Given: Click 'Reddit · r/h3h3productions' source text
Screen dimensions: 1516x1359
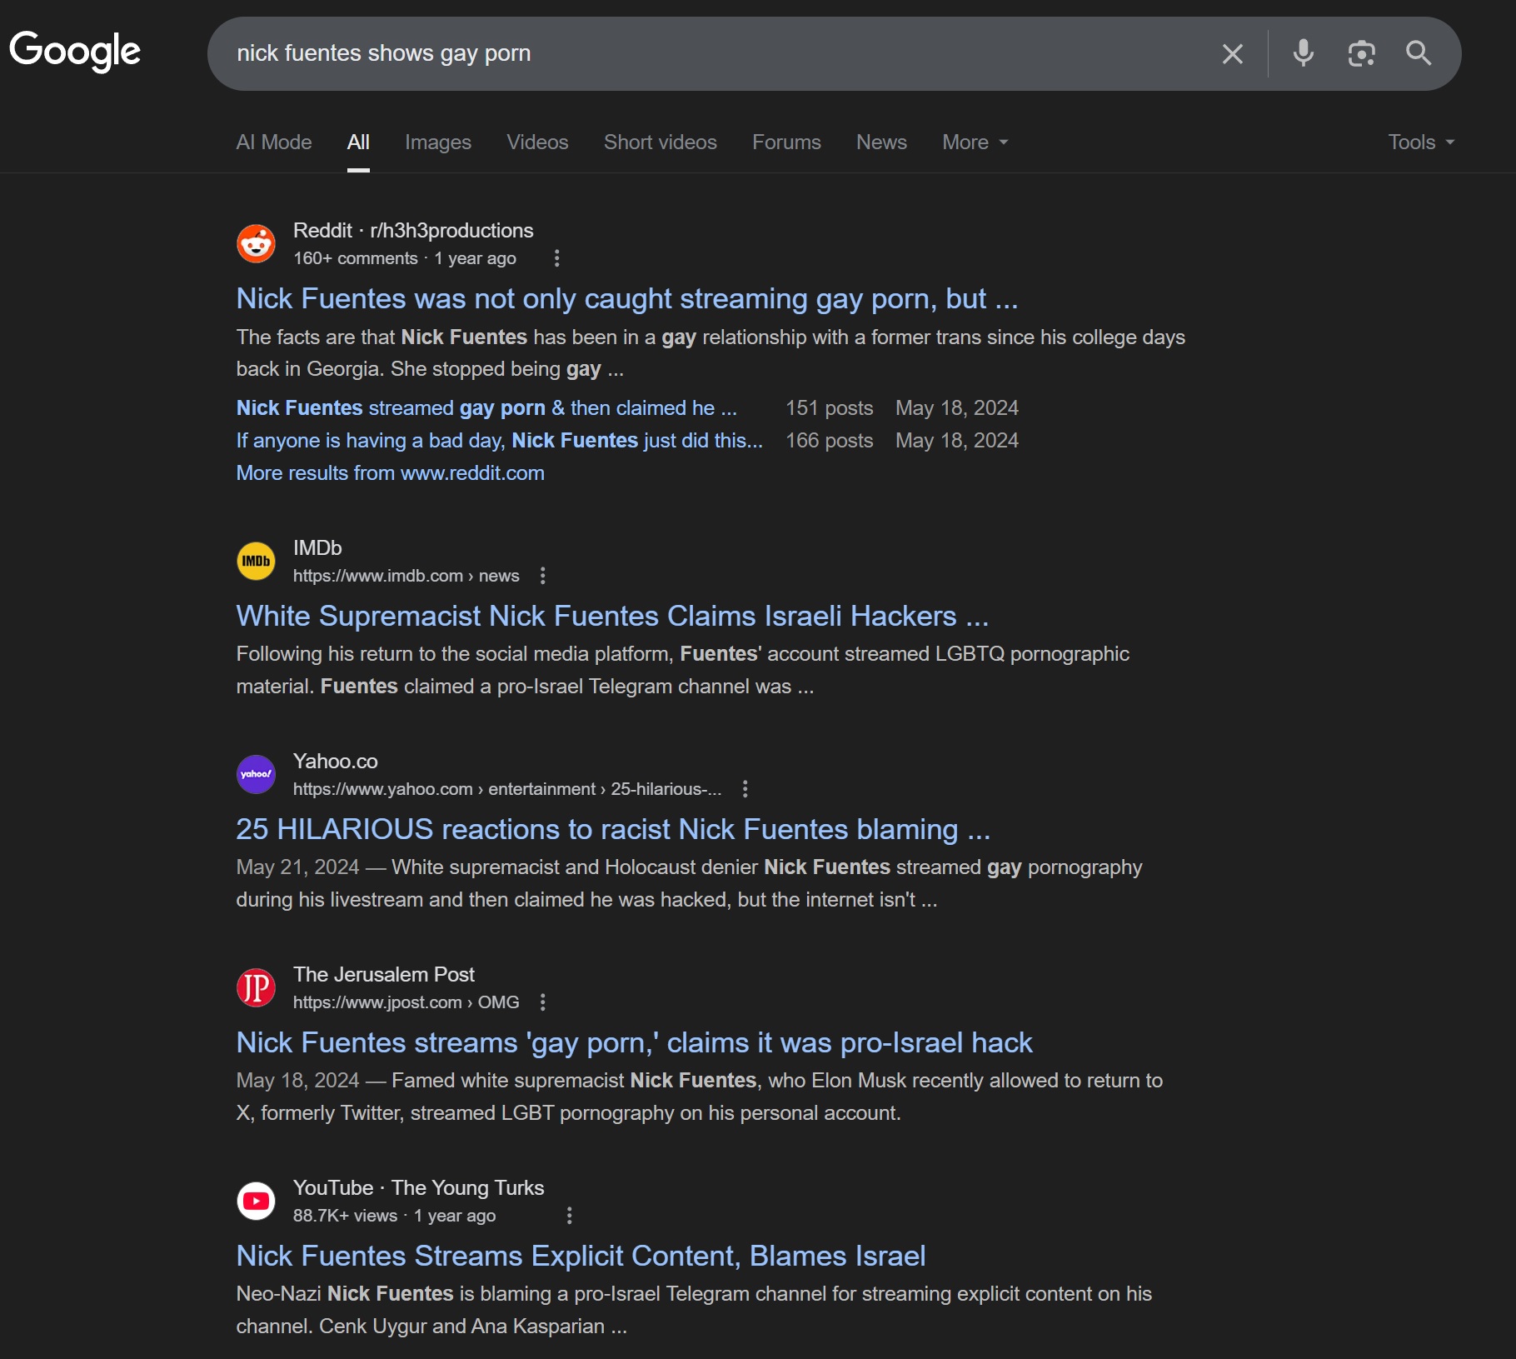Looking at the screenshot, I should coord(413,231).
